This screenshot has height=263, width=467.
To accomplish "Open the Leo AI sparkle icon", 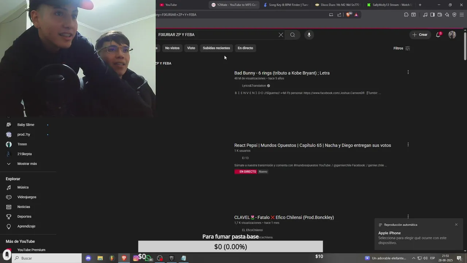I will pyautogui.click(x=447, y=15).
